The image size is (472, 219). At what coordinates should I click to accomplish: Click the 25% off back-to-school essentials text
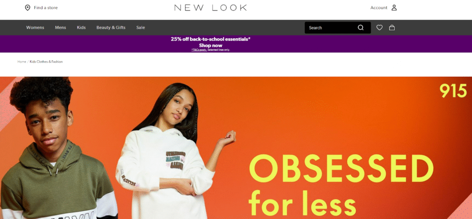pyautogui.click(x=211, y=39)
